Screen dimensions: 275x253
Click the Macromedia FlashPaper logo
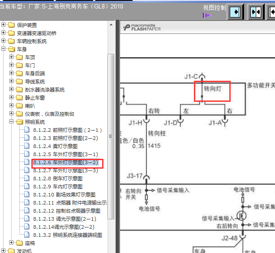point(142,27)
